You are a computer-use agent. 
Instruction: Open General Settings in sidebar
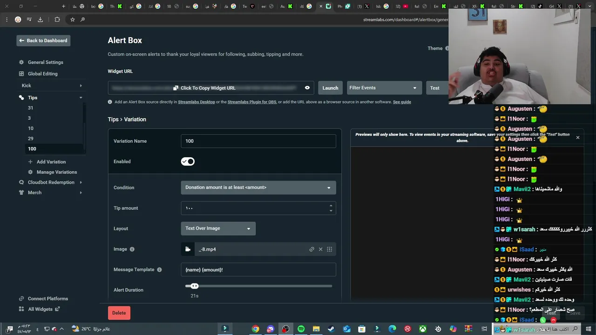coord(45,62)
